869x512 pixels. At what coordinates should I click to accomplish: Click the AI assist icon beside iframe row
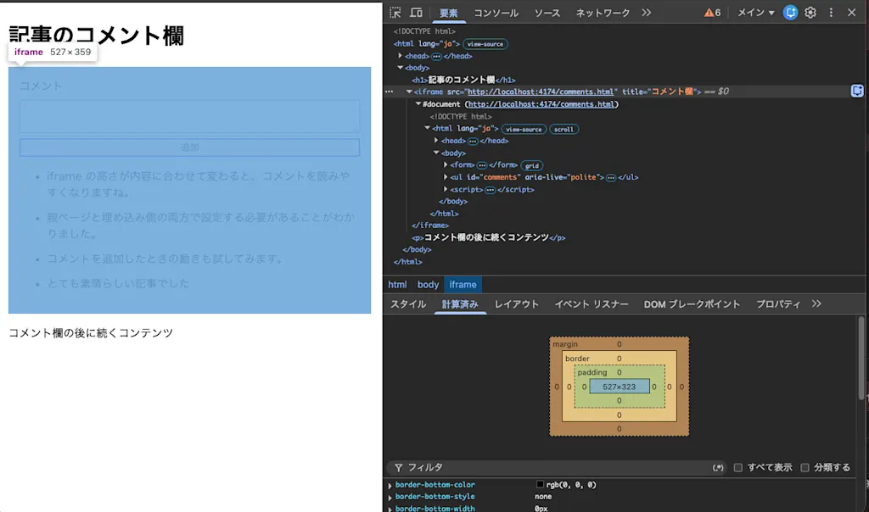point(857,92)
